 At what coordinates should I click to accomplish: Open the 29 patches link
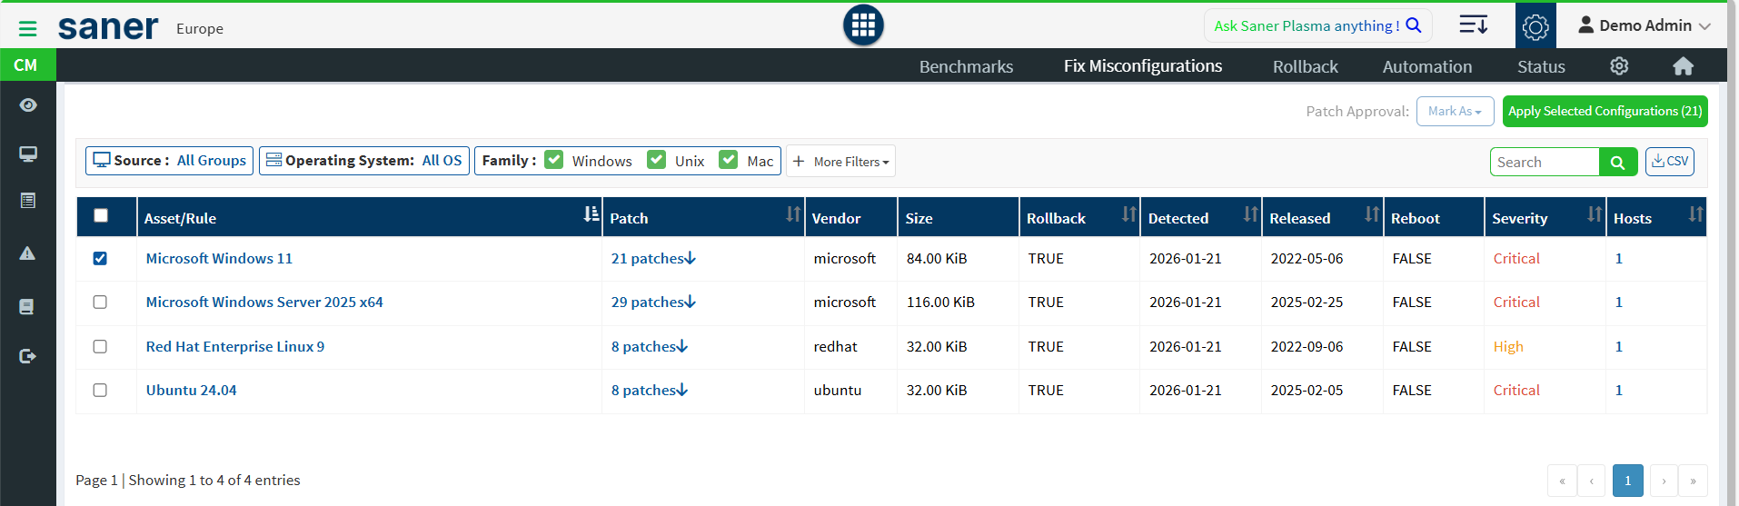click(x=652, y=303)
